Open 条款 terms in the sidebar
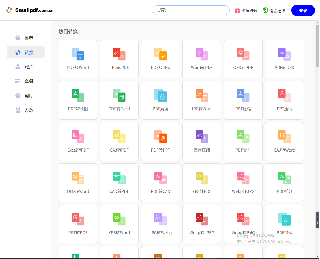Screen dimensions: 320x259 (x=25, y=110)
